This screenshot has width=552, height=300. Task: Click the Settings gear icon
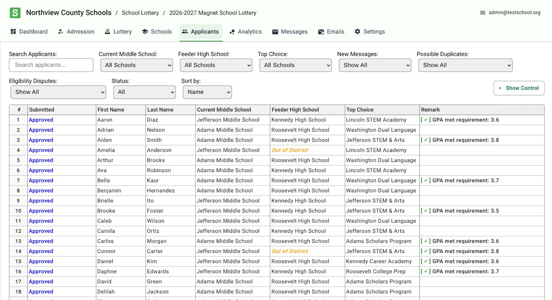point(357,31)
